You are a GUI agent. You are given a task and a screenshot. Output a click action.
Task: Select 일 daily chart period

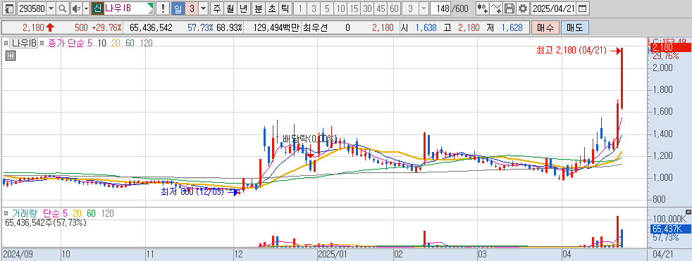[x=178, y=8]
